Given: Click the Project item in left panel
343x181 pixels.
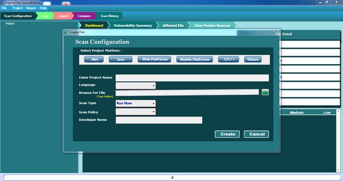Looking at the screenshot, I should coord(10,24).
